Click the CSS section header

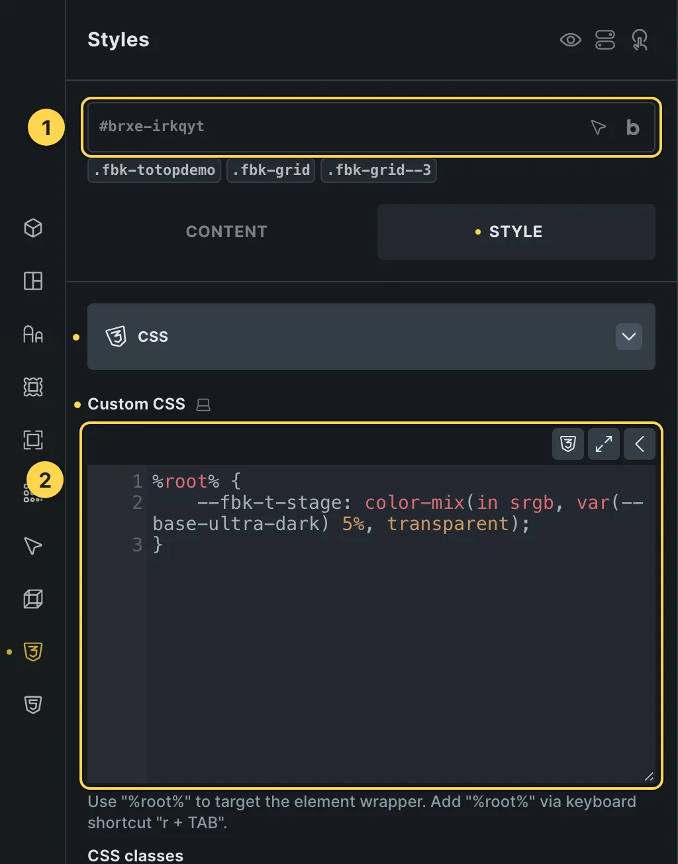pyautogui.click(x=371, y=337)
